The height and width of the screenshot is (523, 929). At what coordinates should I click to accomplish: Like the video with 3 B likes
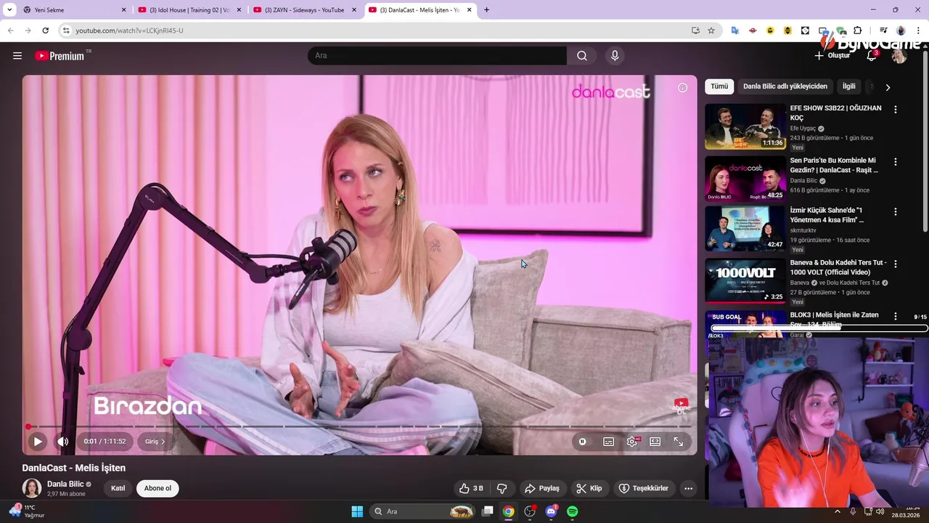[471, 488]
